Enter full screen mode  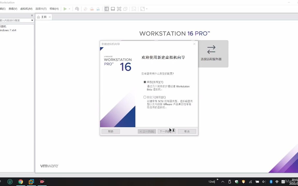[x=119, y=9]
